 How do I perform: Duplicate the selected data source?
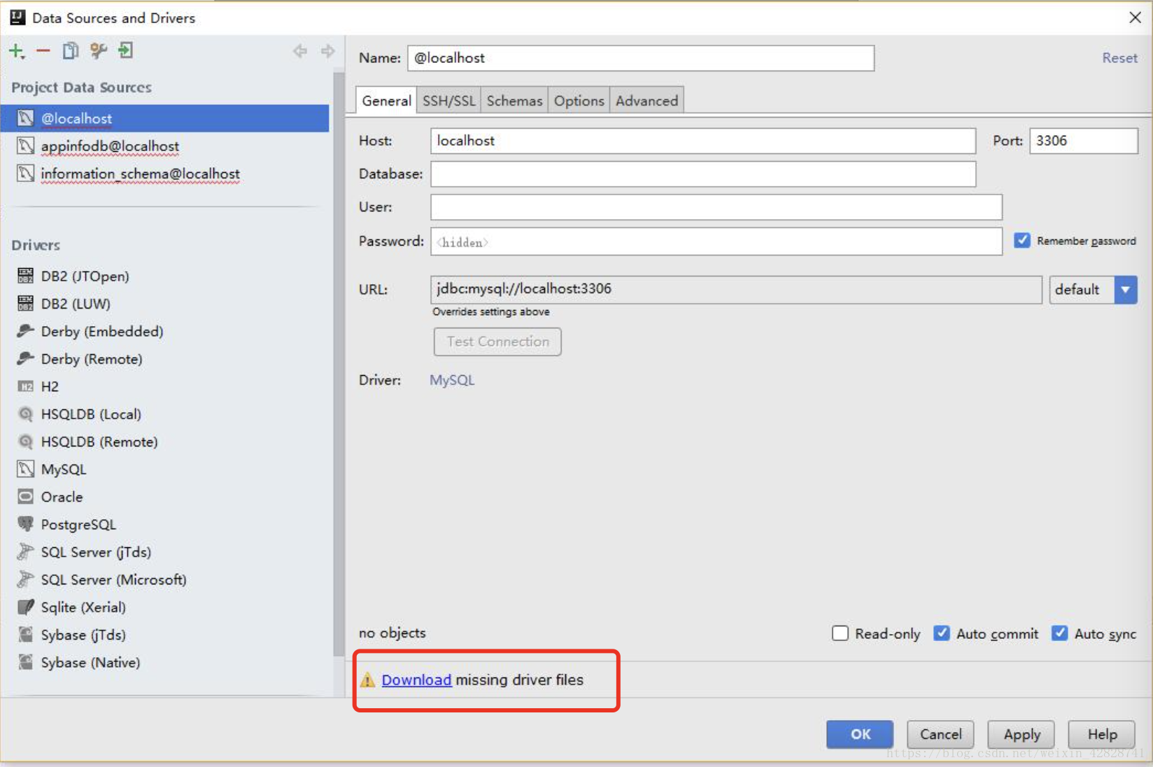coord(71,51)
